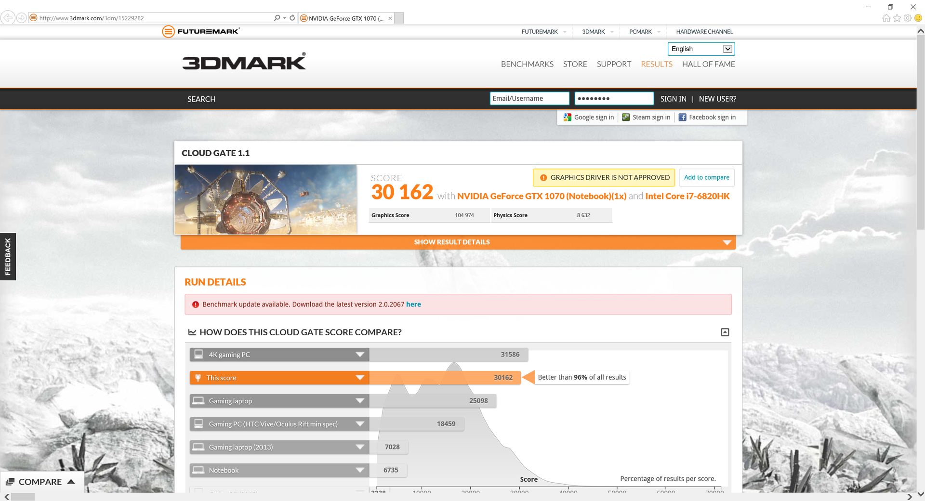This screenshot has width=925, height=501.
Task: Click the horizontal scrollbar right arrow
Action: pyautogui.click(x=910, y=497)
